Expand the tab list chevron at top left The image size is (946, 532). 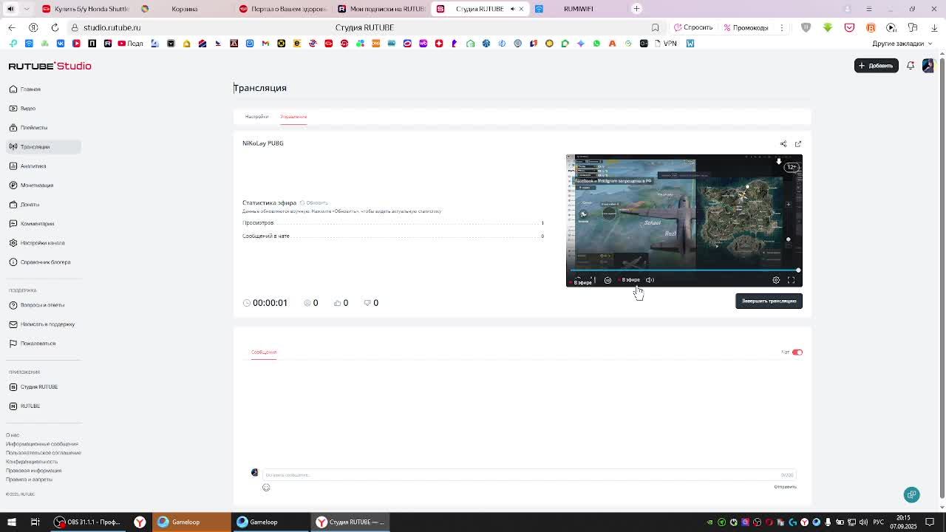[27, 9]
